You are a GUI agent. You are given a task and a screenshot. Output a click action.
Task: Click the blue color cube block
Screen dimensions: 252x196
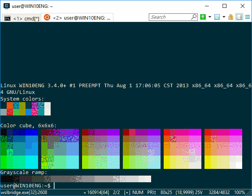click(32, 132)
